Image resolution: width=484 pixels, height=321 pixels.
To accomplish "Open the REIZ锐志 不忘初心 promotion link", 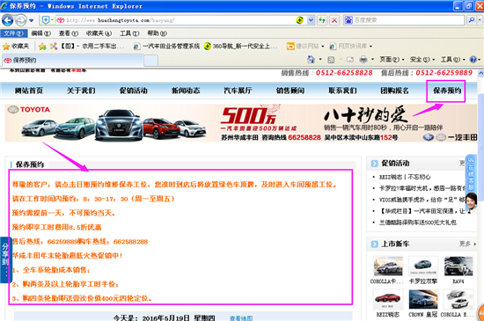I will 405,177.
